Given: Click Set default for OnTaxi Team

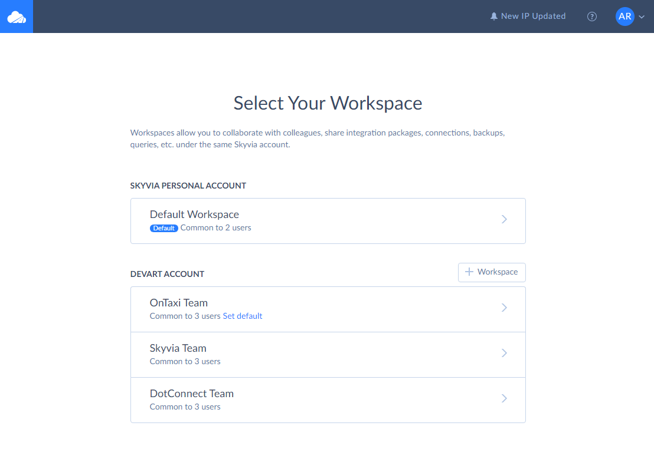Looking at the screenshot, I should pos(243,316).
